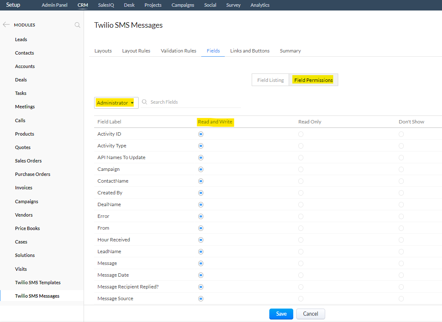442x322 pixels.
Task: Open the Administrator profile dropdown
Action: pos(116,103)
